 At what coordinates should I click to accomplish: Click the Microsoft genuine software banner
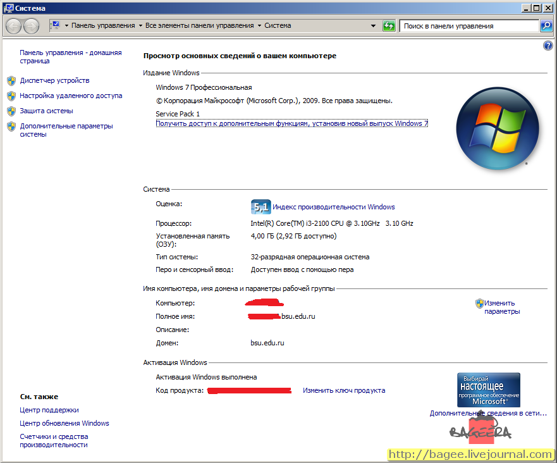click(x=489, y=390)
